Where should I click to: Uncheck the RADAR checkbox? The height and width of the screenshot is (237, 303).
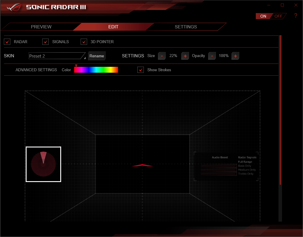tap(7, 42)
